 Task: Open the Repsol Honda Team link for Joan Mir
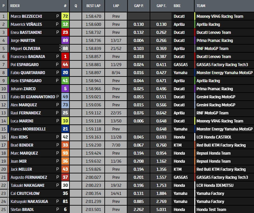[x=213, y=161]
